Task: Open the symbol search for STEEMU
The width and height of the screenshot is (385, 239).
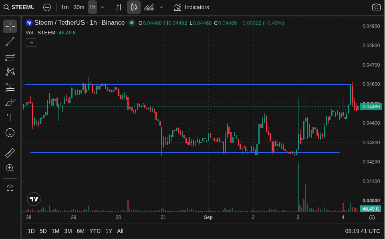Action: coord(19,7)
